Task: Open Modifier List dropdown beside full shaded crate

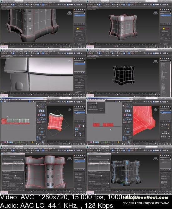Action: click(165, 14)
